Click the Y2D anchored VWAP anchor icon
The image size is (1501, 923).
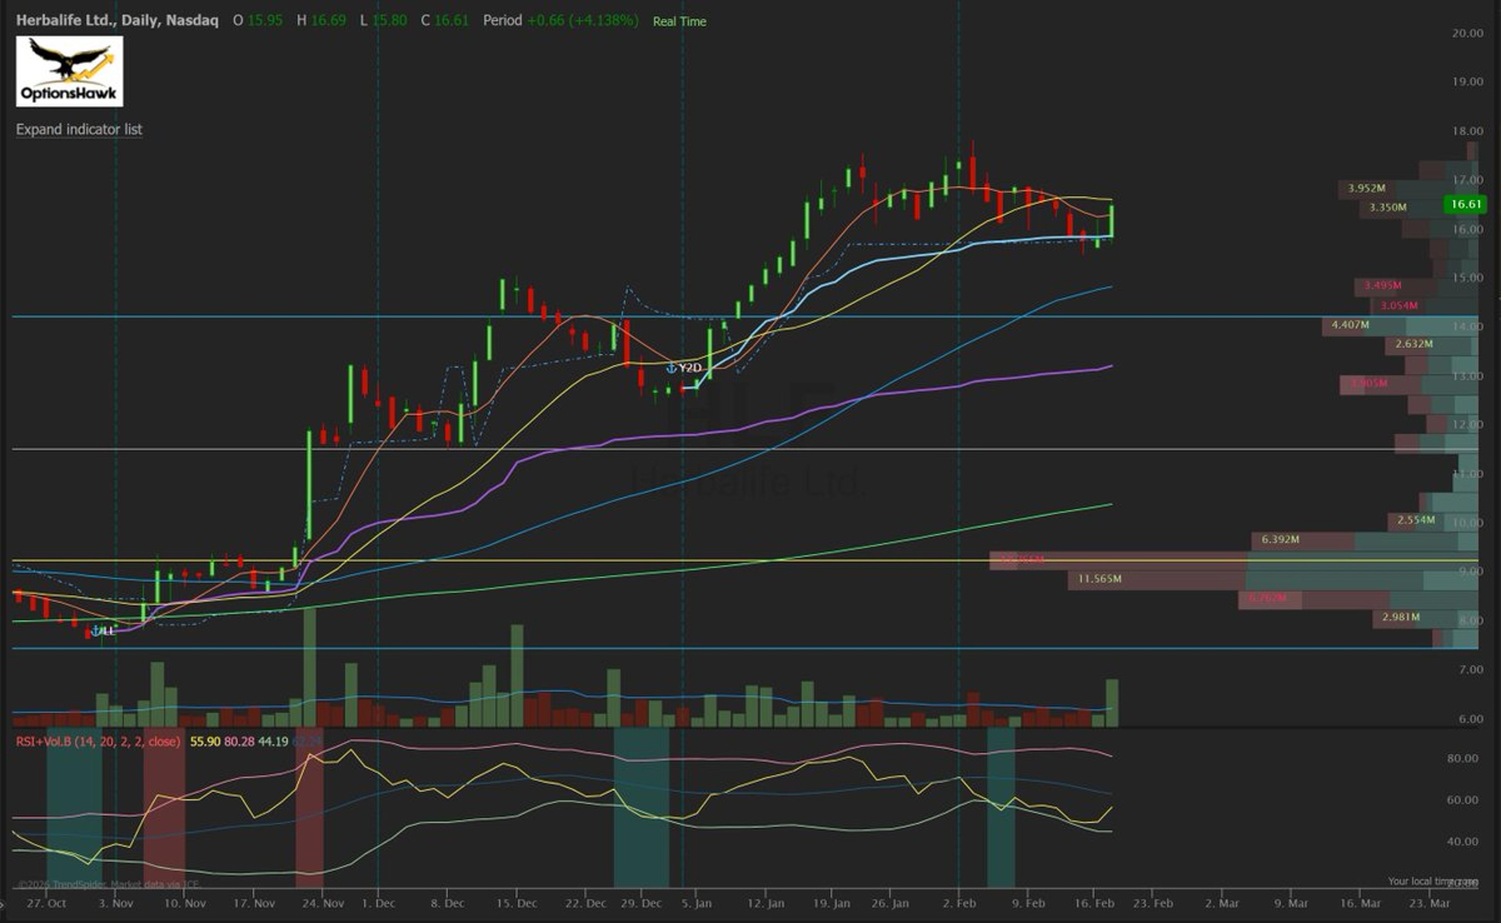point(671,368)
